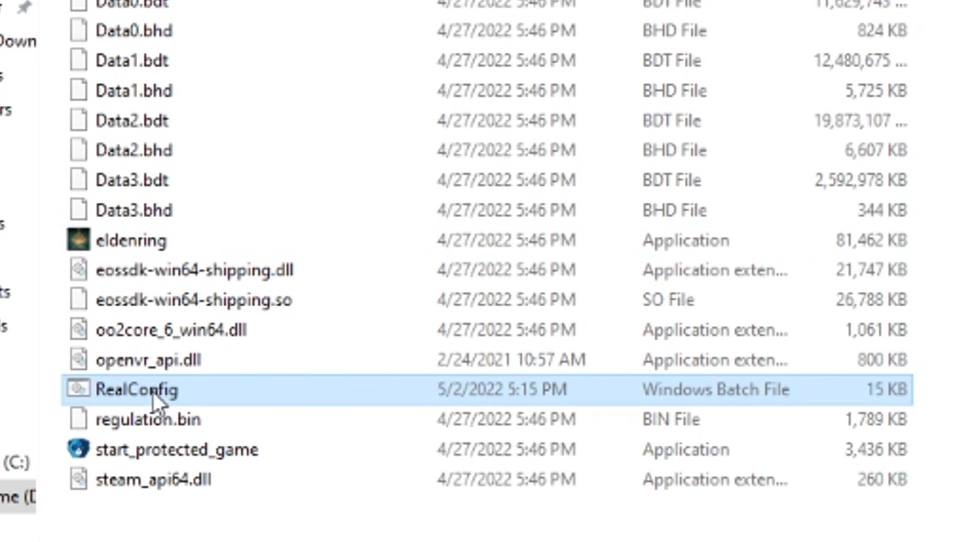The image size is (964, 542).
Task: Select the eossdk-win64-shipping.so file
Action: click(x=194, y=300)
